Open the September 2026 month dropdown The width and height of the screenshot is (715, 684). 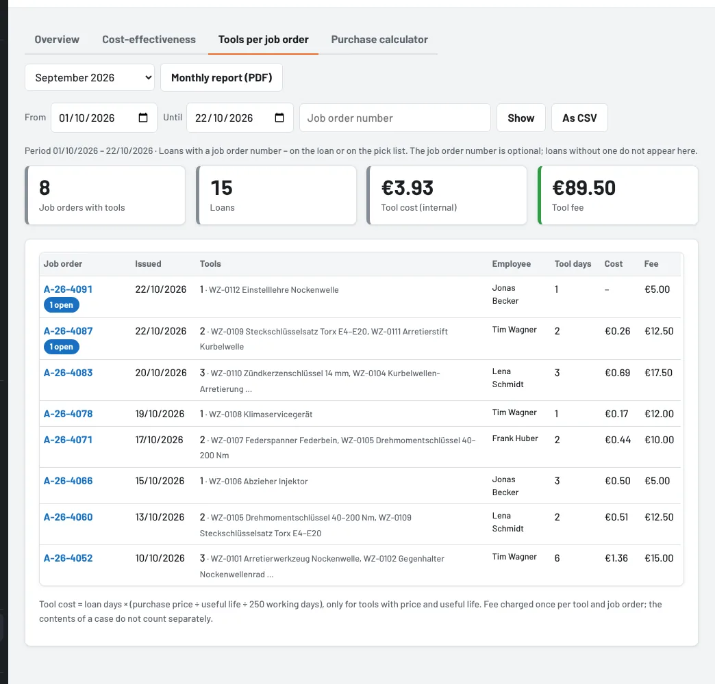(x=90, y=77)
